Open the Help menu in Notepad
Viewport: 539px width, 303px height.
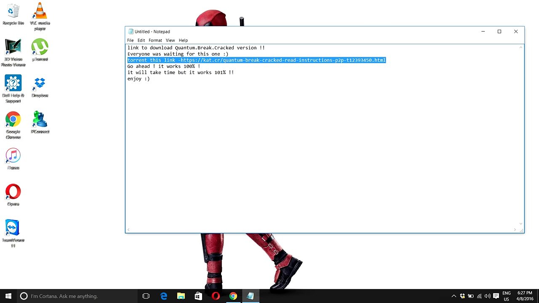(183, 40)
